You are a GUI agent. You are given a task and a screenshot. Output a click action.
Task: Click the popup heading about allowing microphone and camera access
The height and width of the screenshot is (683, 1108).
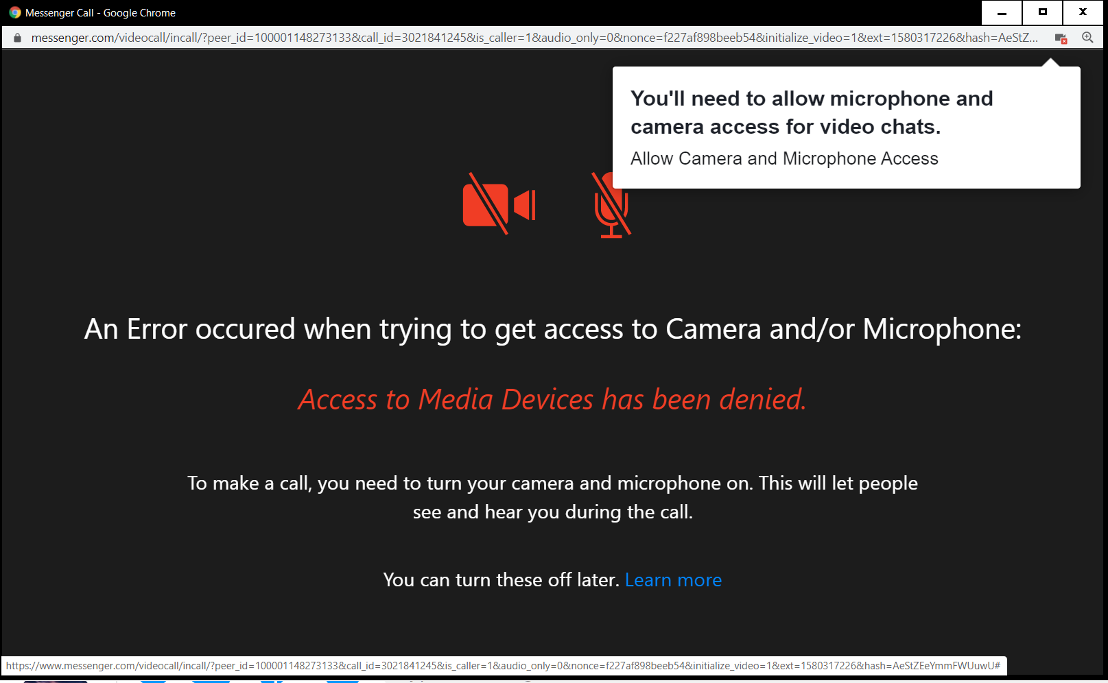click(812, 112)
